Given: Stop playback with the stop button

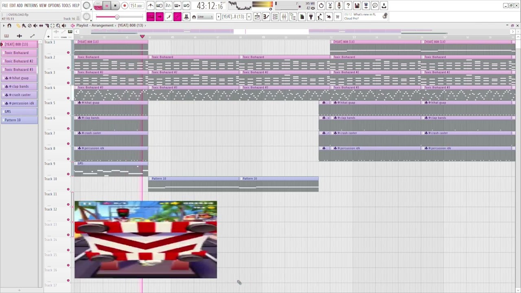Looking at the screenshot, I should click(116, 6).
